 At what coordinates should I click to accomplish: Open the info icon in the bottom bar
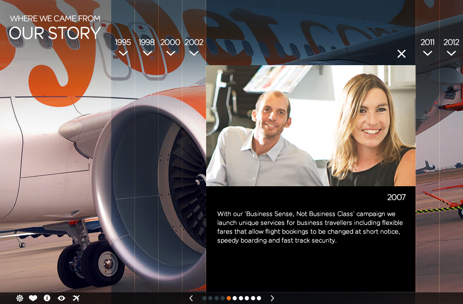(x=47, y=298)
